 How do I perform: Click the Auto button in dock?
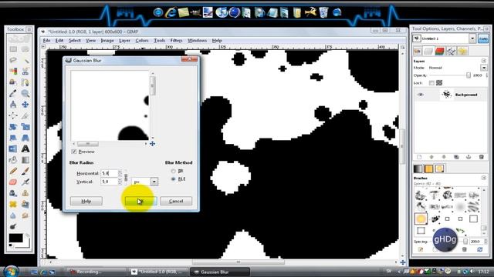(483, 38)
